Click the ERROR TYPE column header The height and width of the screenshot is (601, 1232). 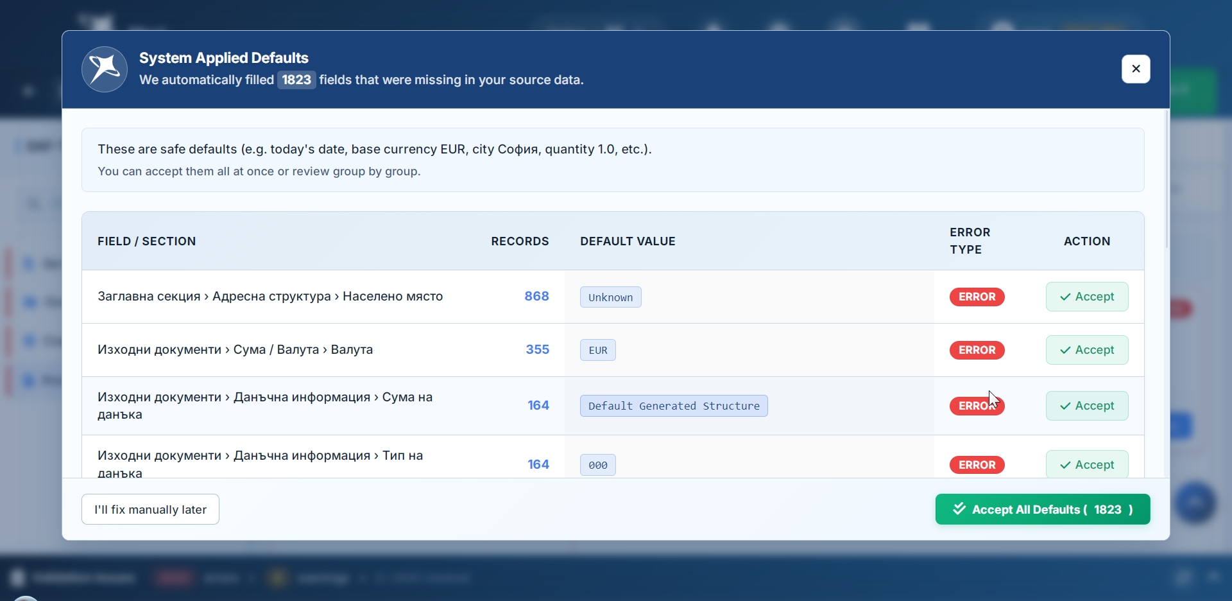[x=970, y=241]
